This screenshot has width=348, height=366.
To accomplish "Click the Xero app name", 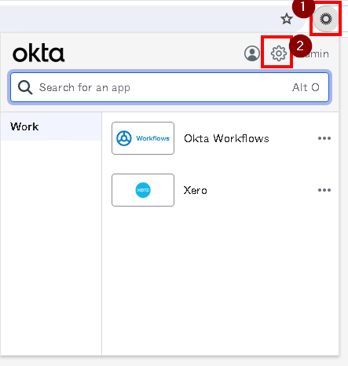I will [x=196, y=190].
